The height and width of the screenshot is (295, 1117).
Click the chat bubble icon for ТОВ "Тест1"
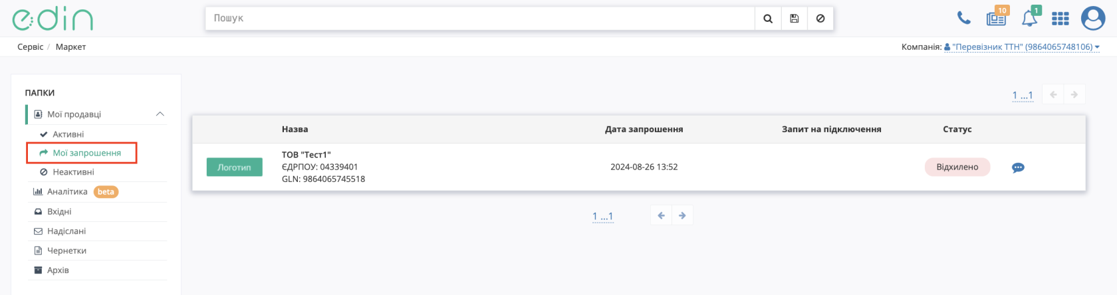(x=1018, y=167)
